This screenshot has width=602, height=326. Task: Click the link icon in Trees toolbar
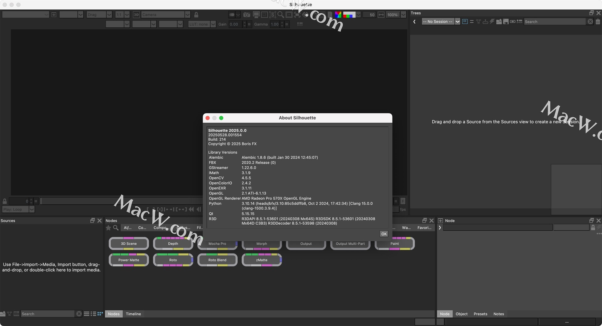tap(513, 22)
